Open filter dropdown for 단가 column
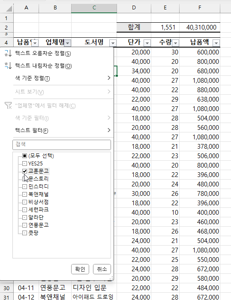The height and width of the screenshot is (300, 231). (147, 43)
